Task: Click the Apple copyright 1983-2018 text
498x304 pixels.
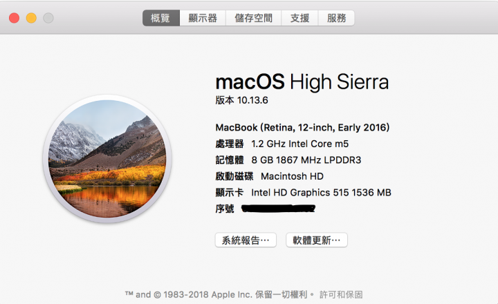Action: coord(219,294)
